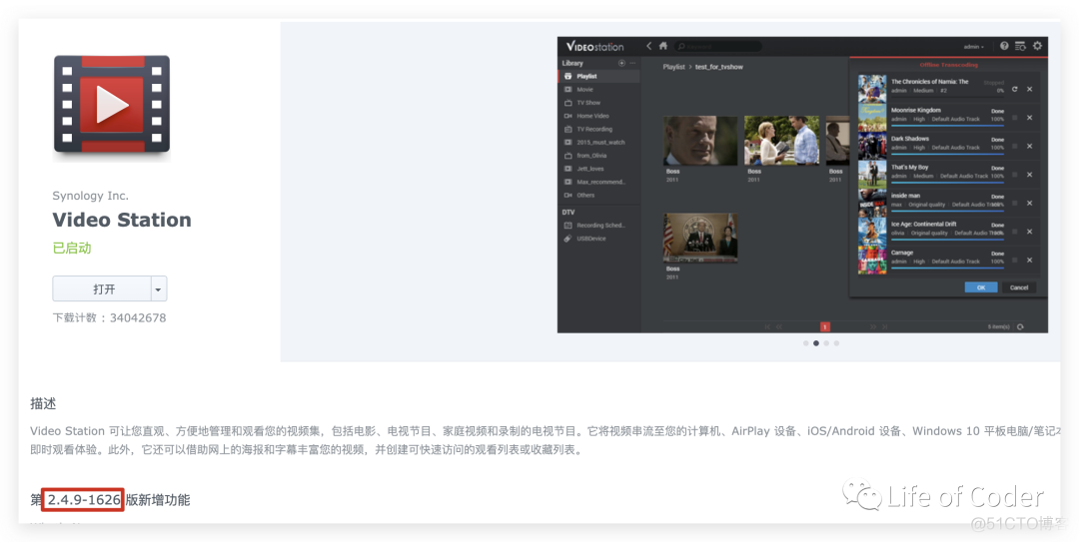The width and height of the screenshot is (1079, 542).
Task: Expand the dropdown arrow beside 打开
Action: click(158, 288)
